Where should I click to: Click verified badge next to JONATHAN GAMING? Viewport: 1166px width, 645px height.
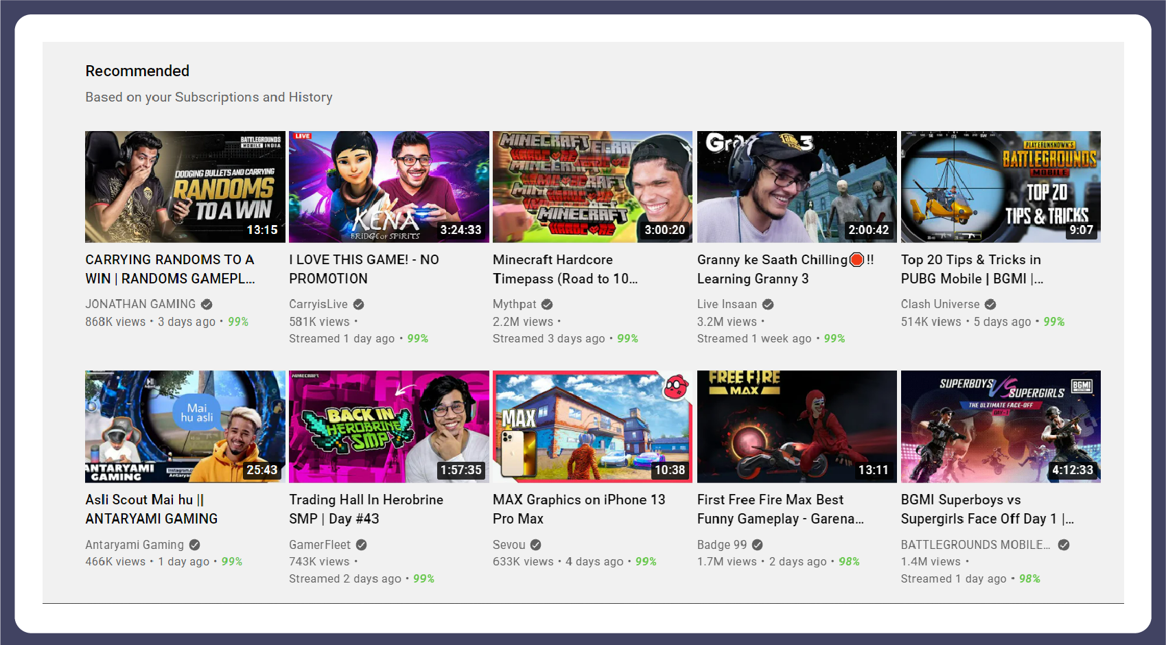pyautogui.click(x=207, y=304)
